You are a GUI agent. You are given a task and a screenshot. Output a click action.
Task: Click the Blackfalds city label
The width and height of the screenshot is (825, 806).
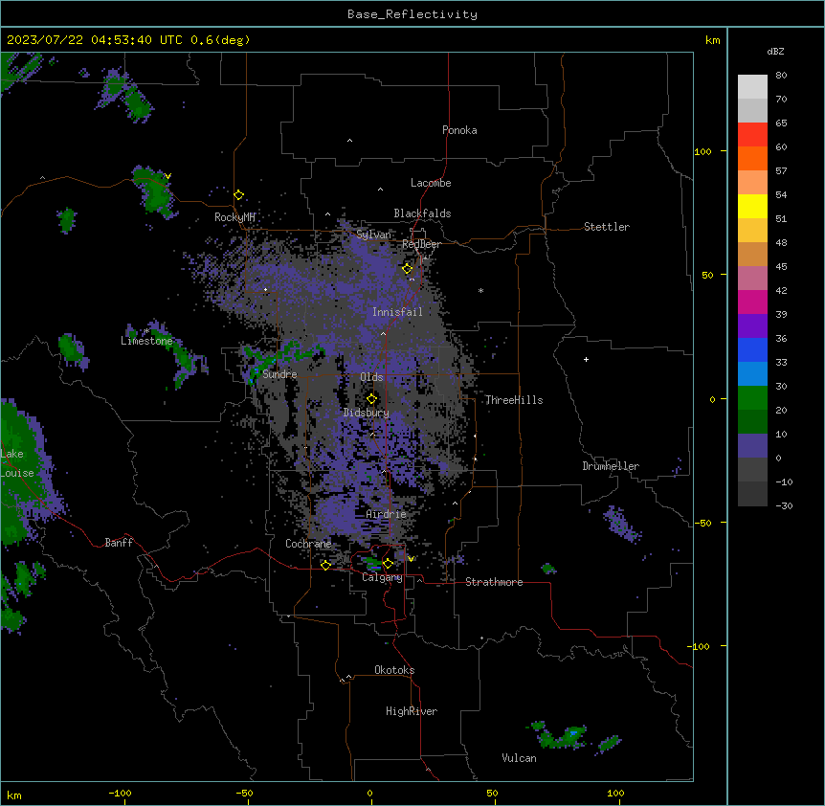coord(422,213)
